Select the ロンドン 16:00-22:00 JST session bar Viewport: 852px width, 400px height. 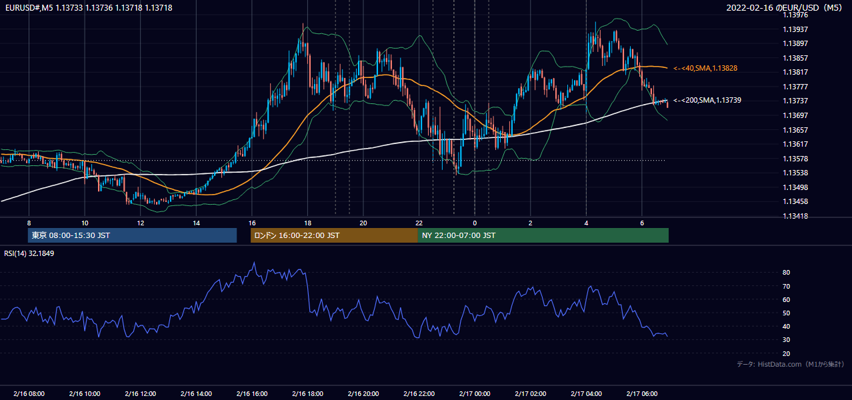click(x=334, y=235)
